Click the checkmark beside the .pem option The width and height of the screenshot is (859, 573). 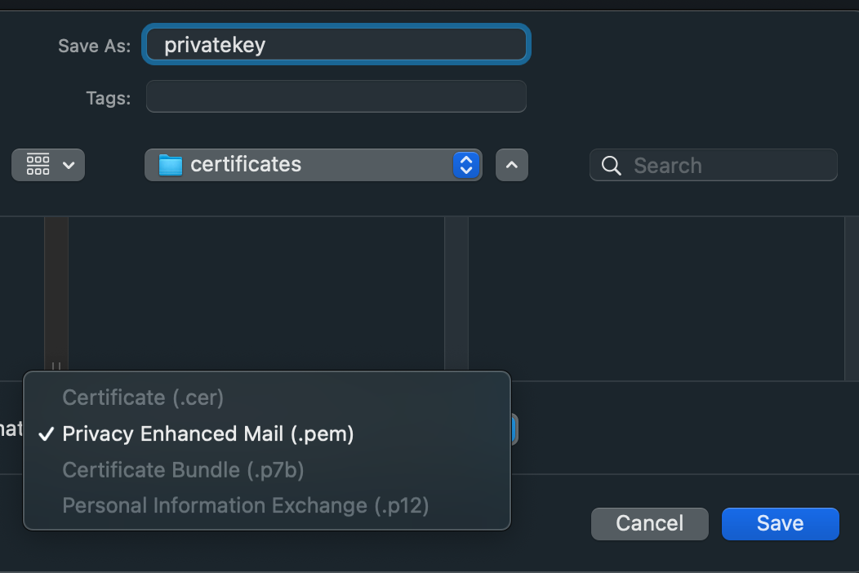coord(47,434)
